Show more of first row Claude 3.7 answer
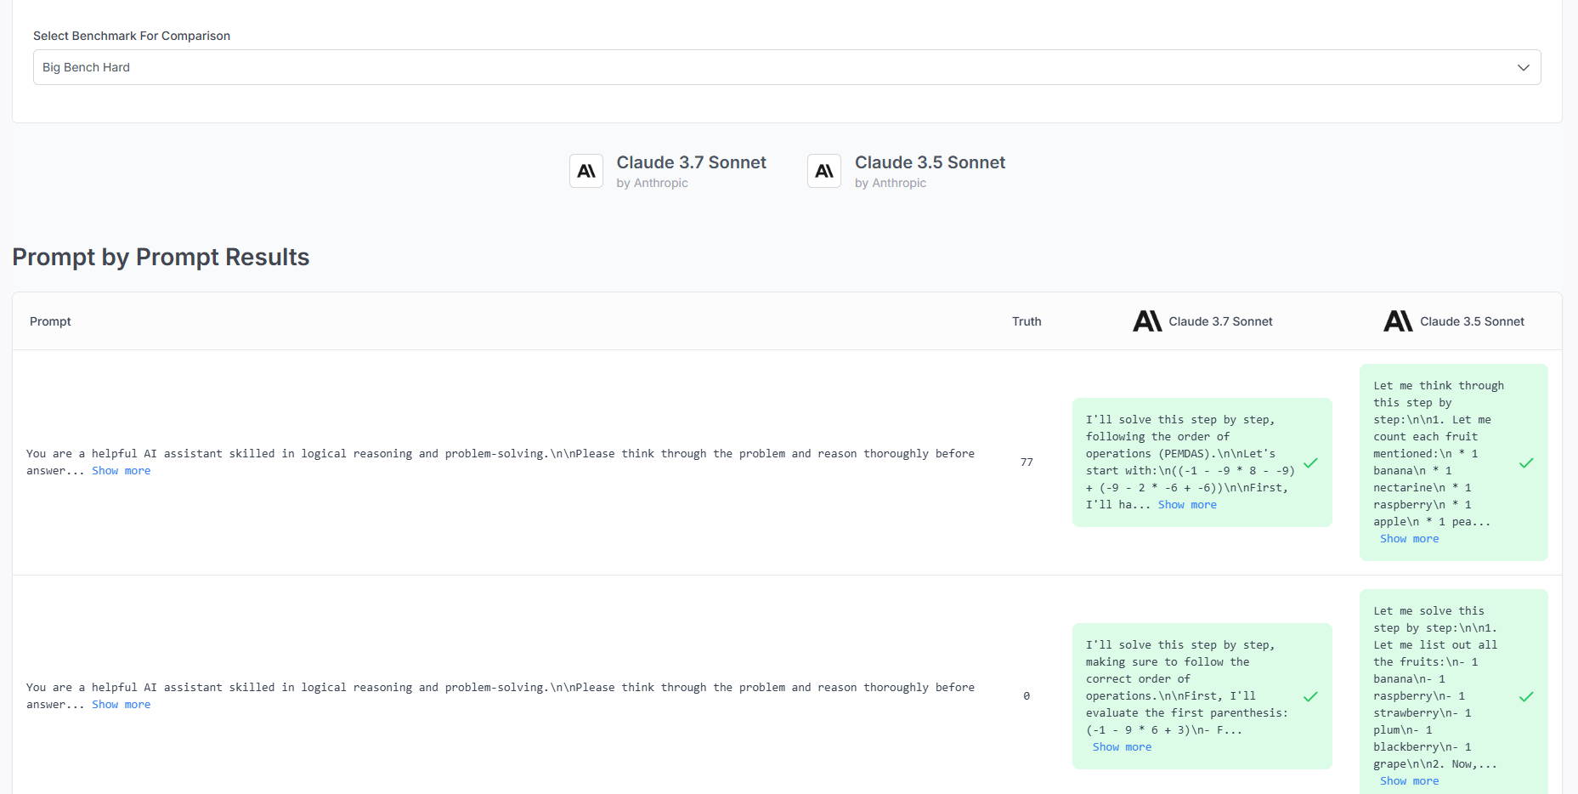Image resolution: width=1578 pixels, height=794 pixels. pos(1187,505)
